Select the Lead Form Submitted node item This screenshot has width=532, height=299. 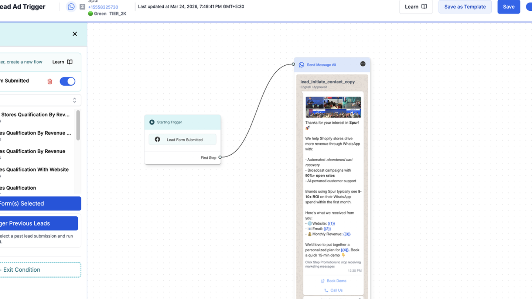coord(183,140)
